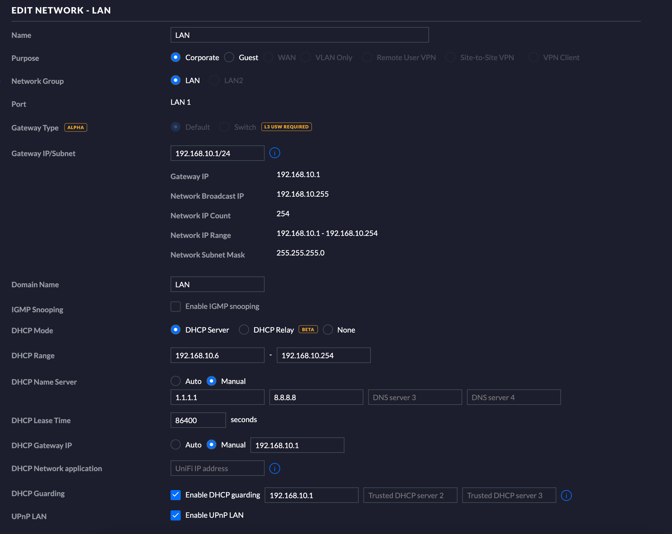This screenshot has height=534, width=672.
Task: Select Guest purpose radio button
Action: pyautogui.click(x=229, y=57)
